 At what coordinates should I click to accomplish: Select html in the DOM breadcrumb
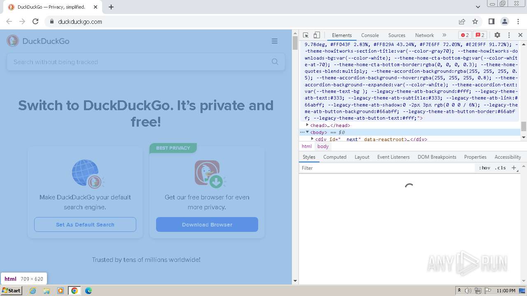[307, 146]
